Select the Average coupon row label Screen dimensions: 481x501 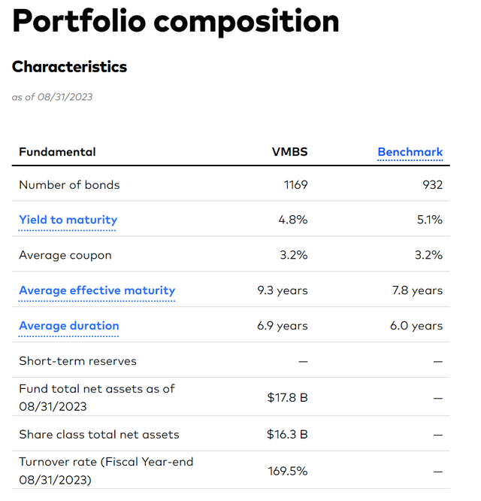tap(65, 255)
